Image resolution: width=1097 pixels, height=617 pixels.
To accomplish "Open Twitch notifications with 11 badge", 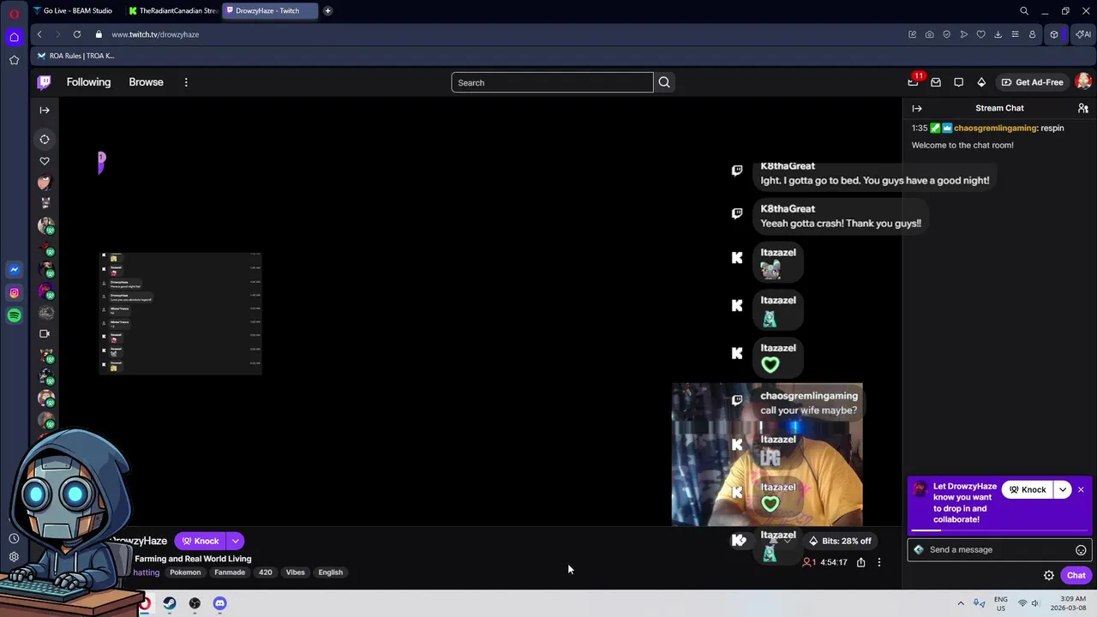I will [x=914, y=82].
